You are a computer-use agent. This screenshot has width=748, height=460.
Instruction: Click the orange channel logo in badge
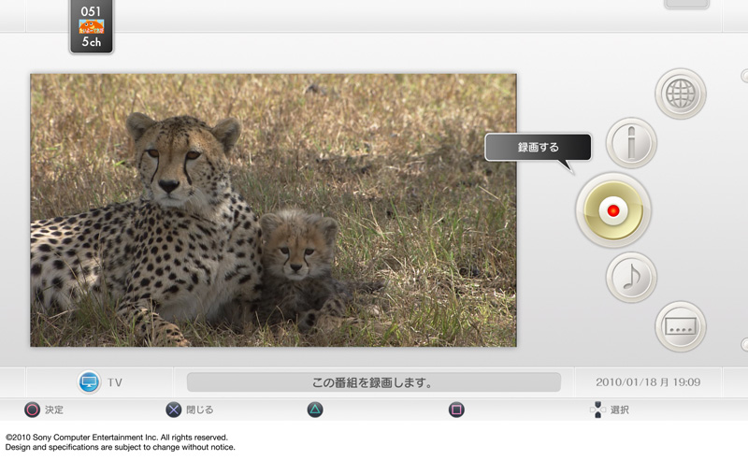[92, 27]
